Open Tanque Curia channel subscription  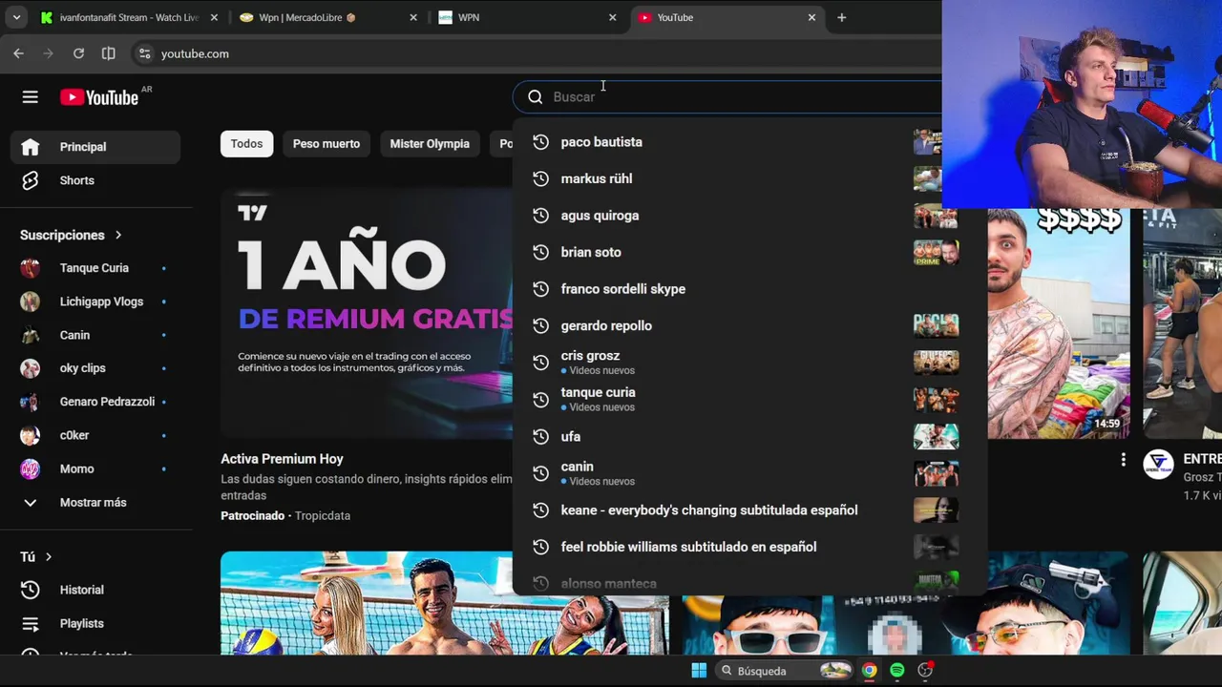(x=95, y=268)
